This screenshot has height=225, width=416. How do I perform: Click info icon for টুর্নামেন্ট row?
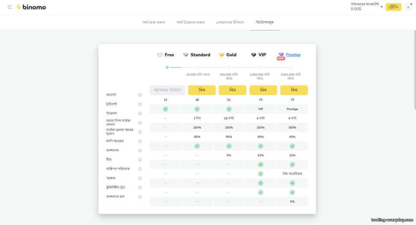pyautogui.click(x=140, y=104)
